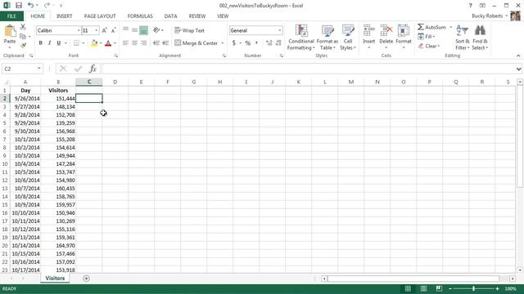Open the font size dropdown

[x=97, y=30]
